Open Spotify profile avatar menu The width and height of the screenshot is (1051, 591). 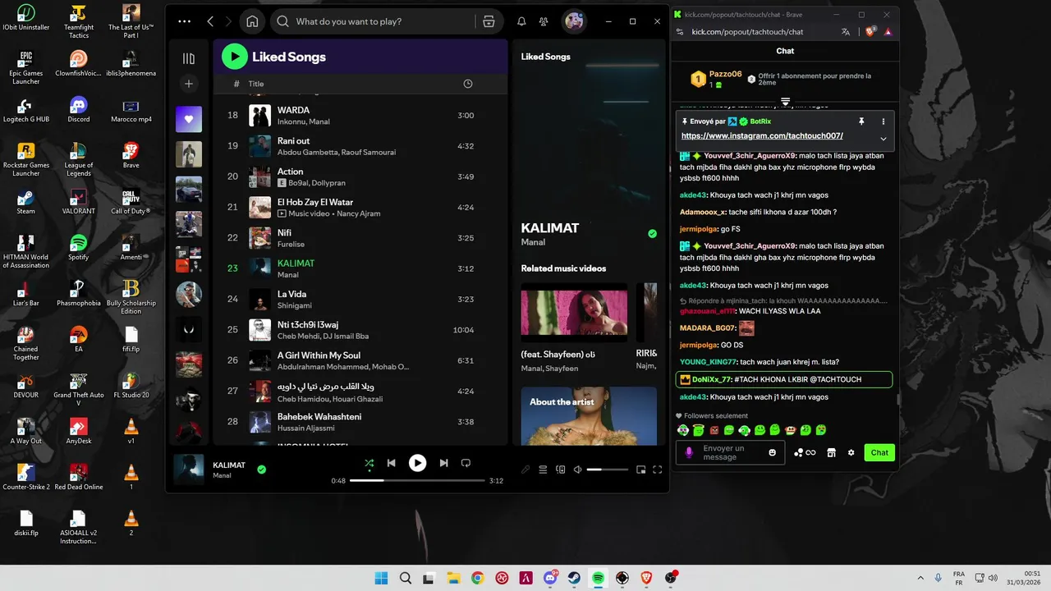pos(574,21)
